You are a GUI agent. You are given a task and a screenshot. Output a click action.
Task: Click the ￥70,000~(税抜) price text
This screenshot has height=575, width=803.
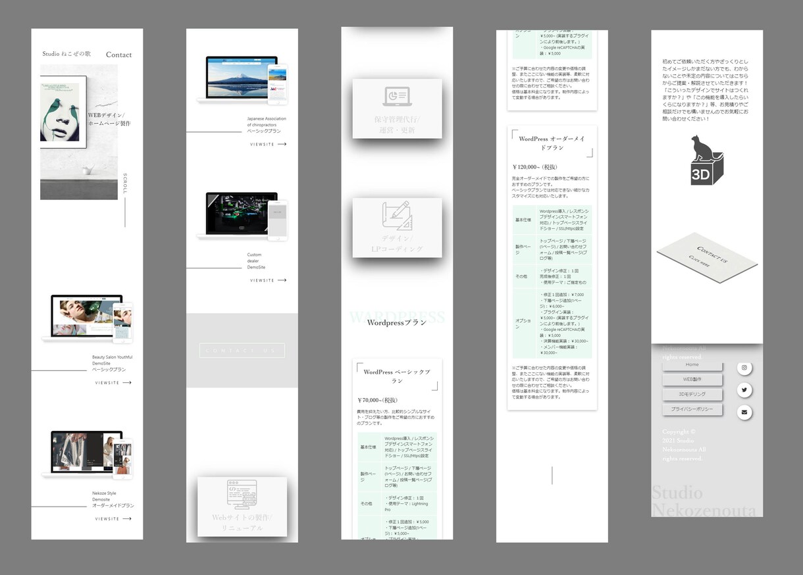point(378,400)
